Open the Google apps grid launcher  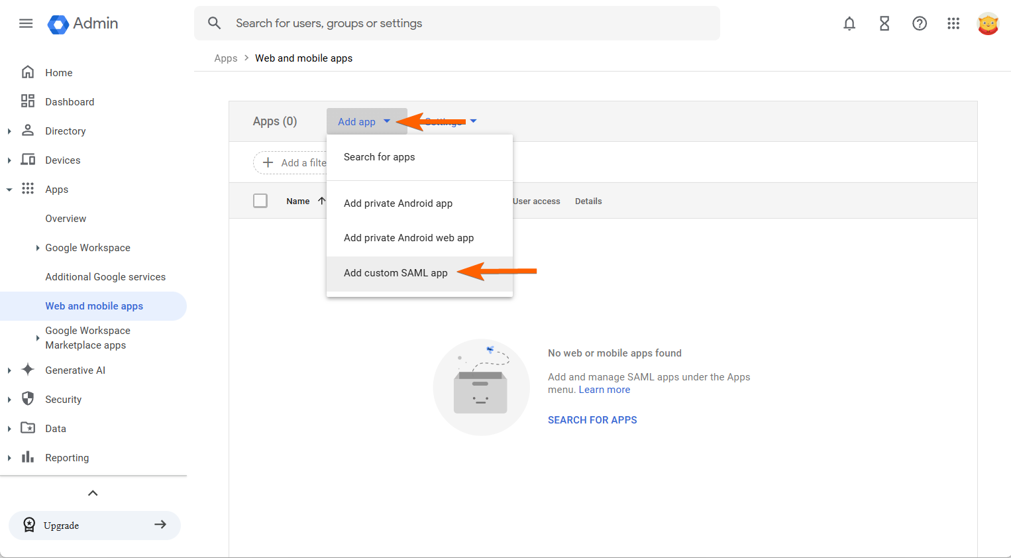pyautogui.click(x=953, y=24)
